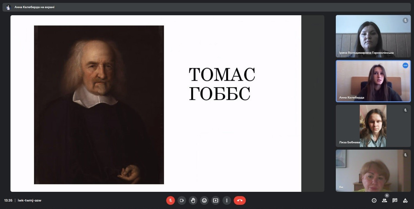Click the muted mic icon on Лиза Бебнева tile

[405, 110]
